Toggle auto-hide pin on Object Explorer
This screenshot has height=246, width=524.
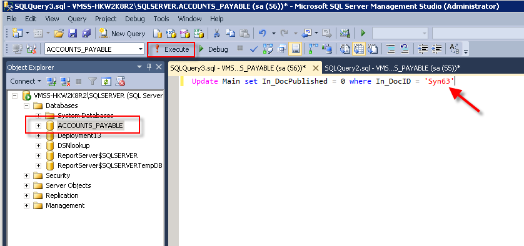(149, 67)
